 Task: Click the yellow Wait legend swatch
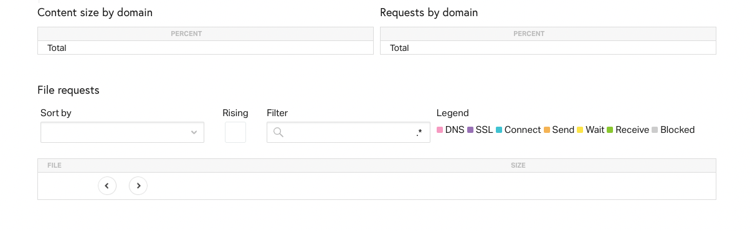pyautogui.click(x=580, y=130)
